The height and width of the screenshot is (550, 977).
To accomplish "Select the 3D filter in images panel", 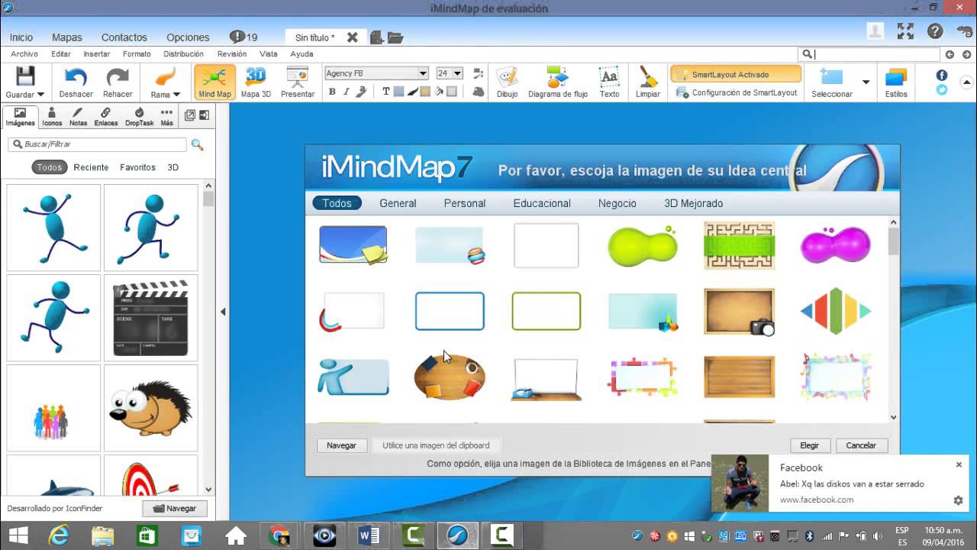I will (173, 167).
